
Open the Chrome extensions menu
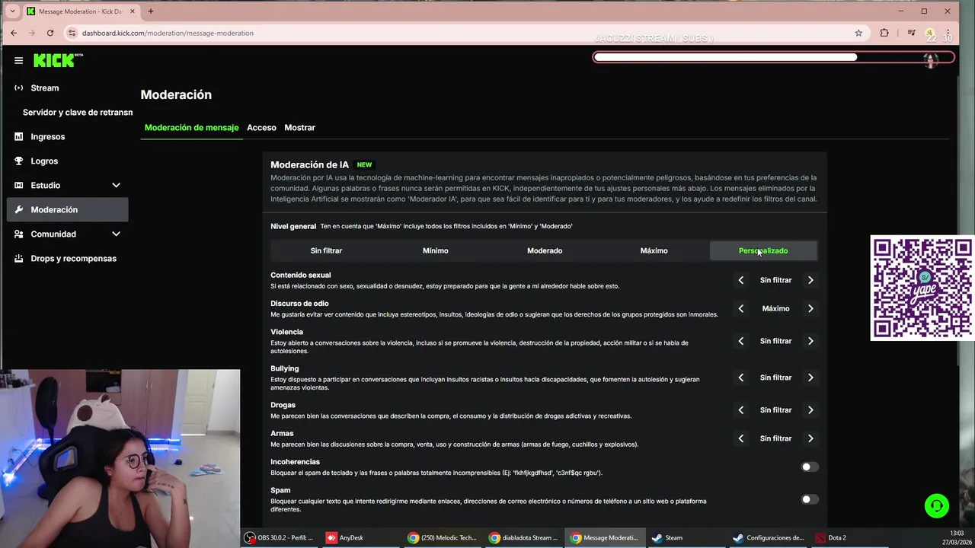[884, 33]
